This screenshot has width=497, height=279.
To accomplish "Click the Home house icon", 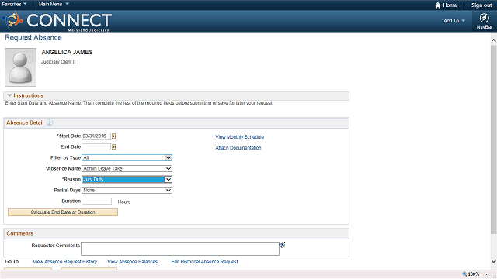I will (438, 5).
